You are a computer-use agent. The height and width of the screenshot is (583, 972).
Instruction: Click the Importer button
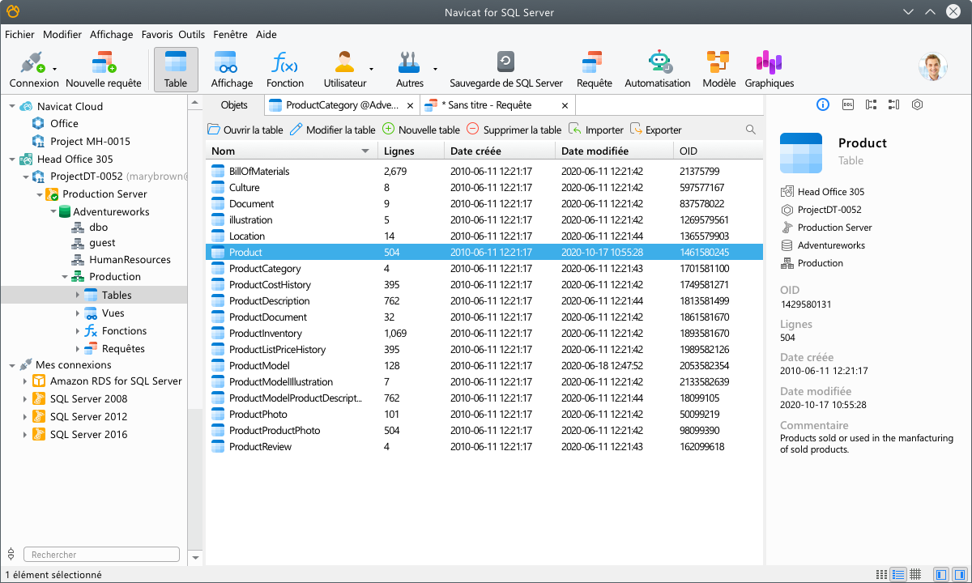tap(596, 130)
